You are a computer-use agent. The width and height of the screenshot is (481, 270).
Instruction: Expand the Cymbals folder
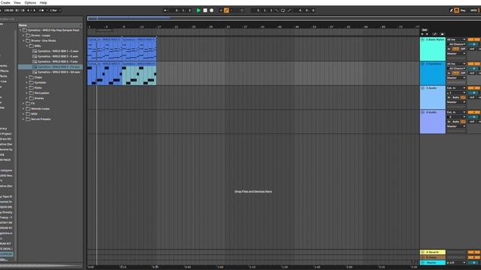point(27,82)
